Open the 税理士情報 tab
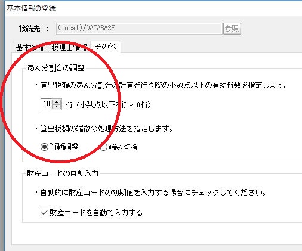The height and width of the screenshot is (251, 302). (69, 48)
